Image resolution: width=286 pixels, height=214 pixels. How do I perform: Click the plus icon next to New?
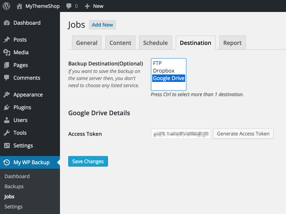tap(87, 6)
